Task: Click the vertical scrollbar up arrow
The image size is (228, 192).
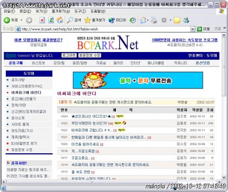Action: click(224, 35)
